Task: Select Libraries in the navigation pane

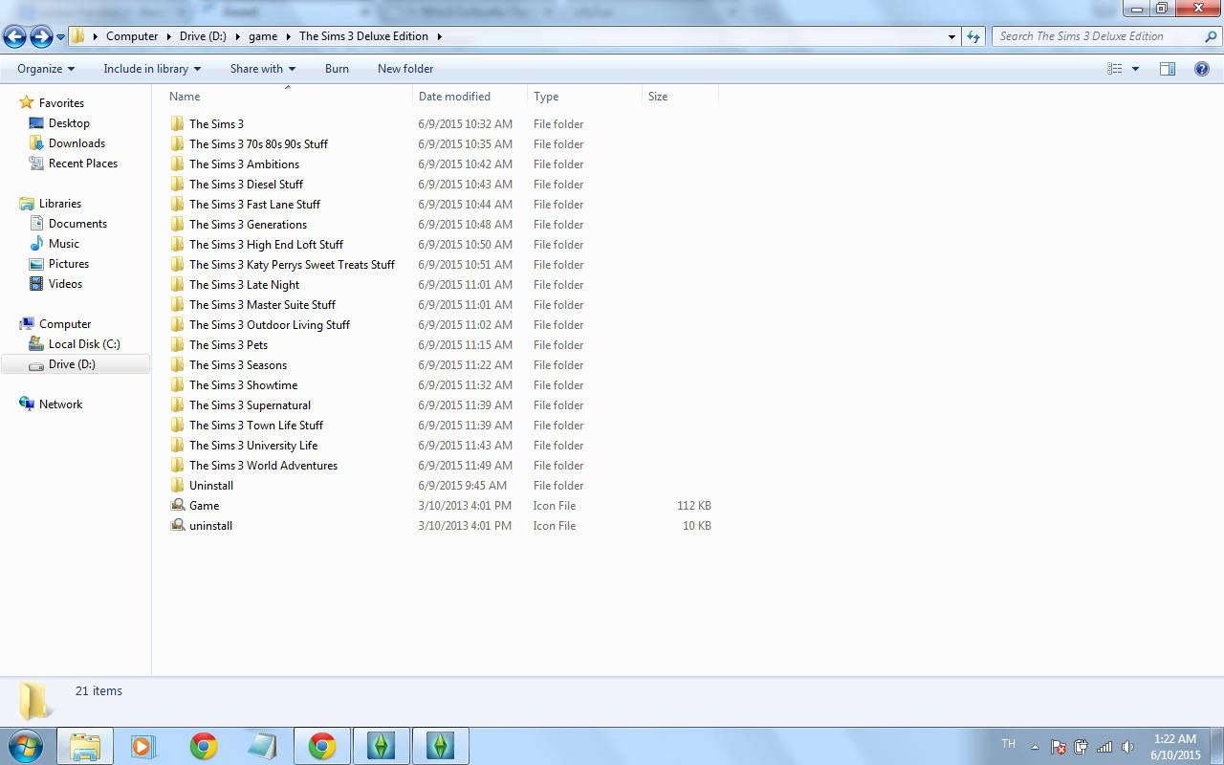Action: (60, 204)
